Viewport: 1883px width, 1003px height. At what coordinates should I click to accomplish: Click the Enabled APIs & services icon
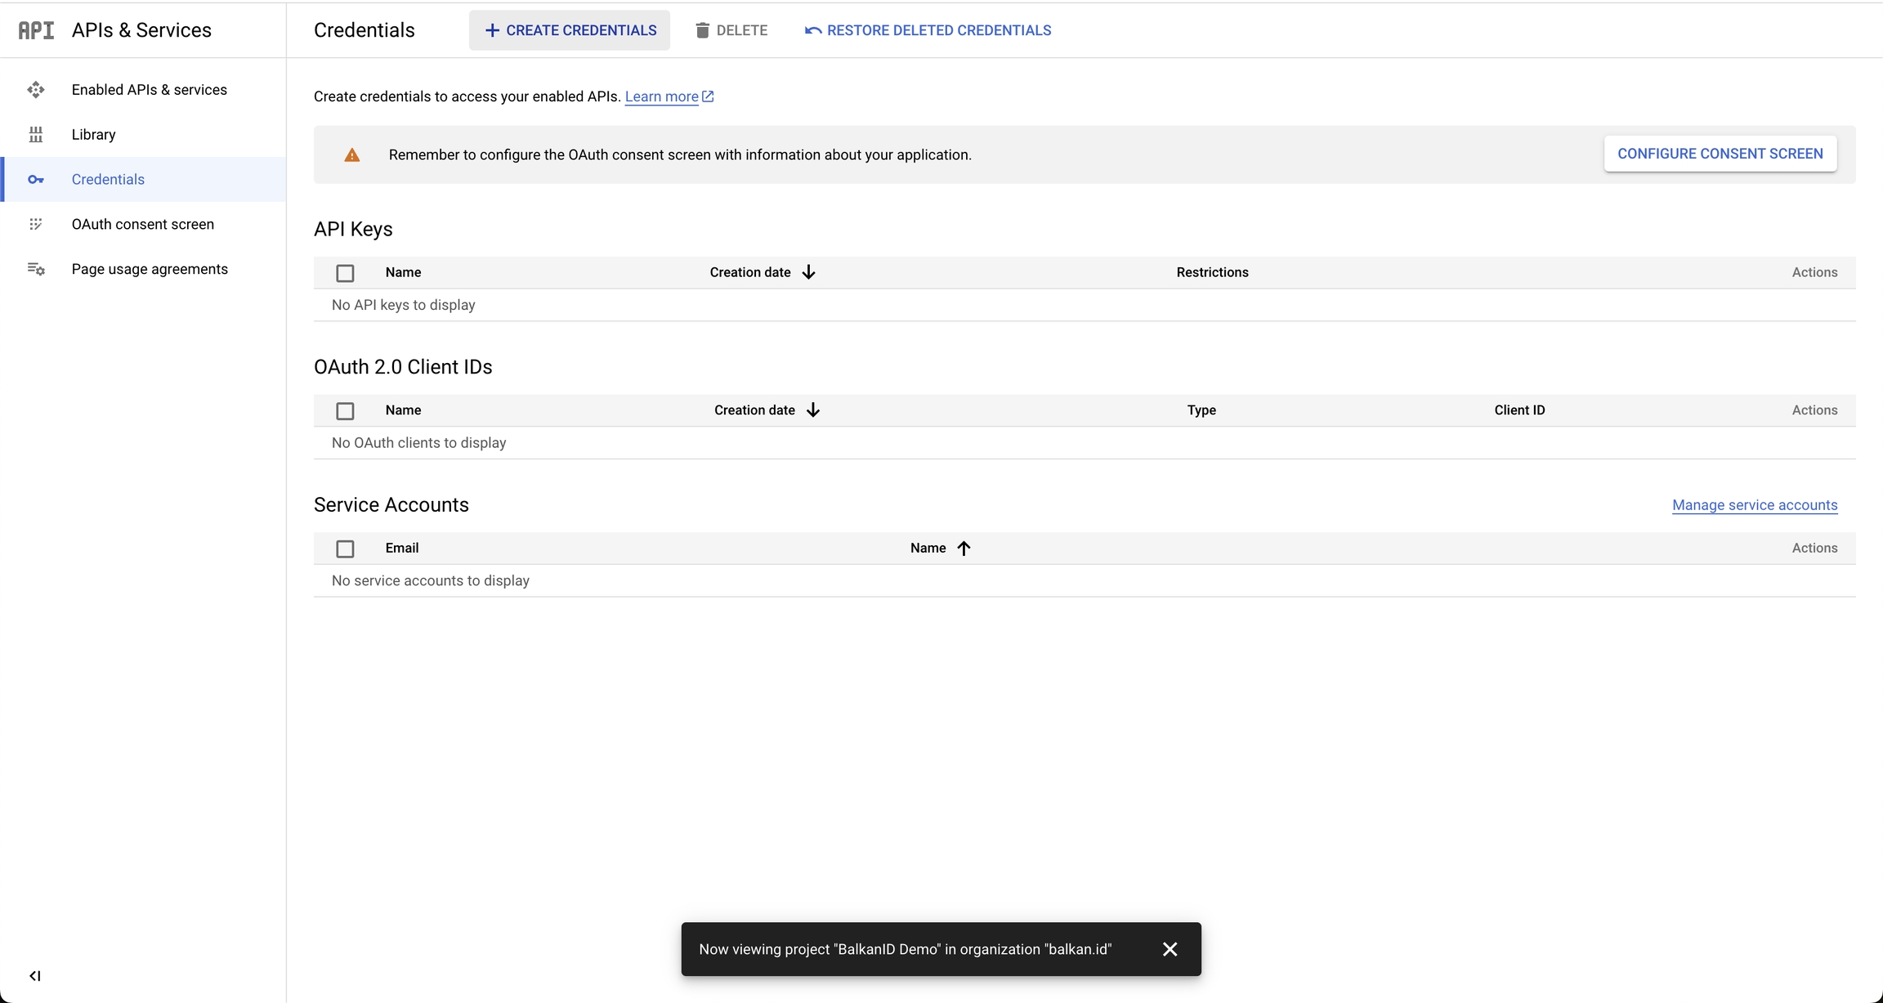click(x=36, y=90)
